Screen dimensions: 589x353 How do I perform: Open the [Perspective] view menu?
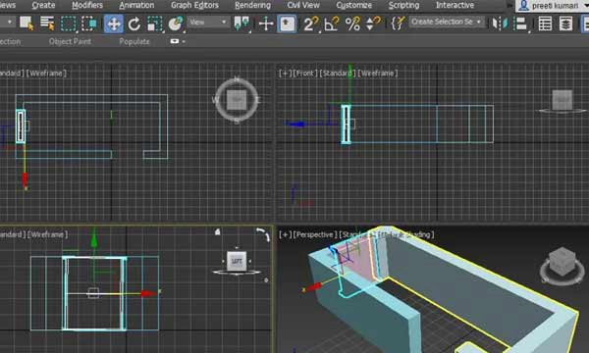click(315, 234)
